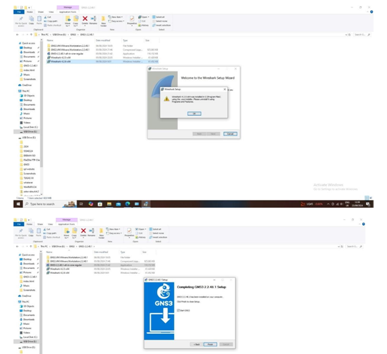Screen dimensions: 387x354
Task: Expand the Easy access dropdown in the lower ribbon
Action: 114,233
